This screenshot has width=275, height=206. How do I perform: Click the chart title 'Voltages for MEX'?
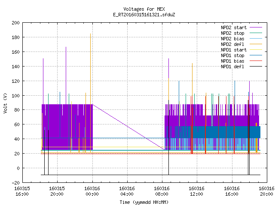pyautogui.click(x=144, y=9)
